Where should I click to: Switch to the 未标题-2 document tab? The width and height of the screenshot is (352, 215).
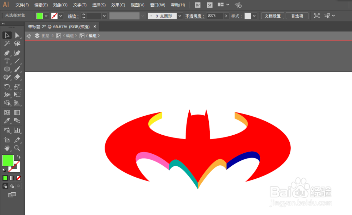pos(56,26)
